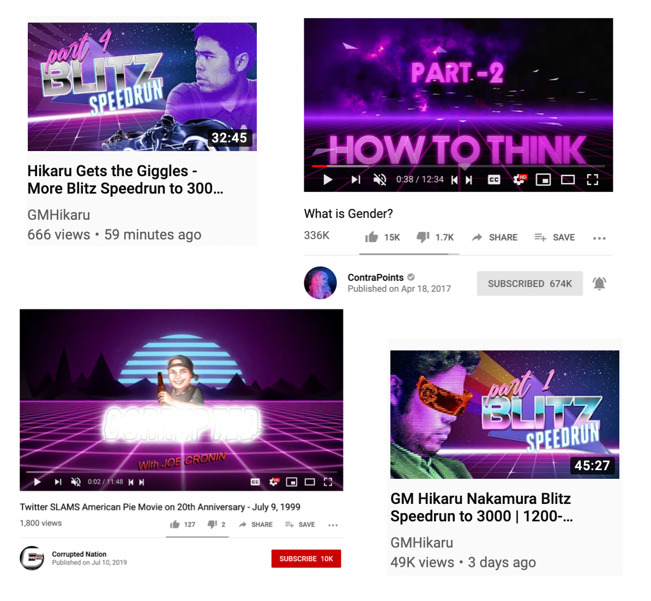Screen dimensions: 651x601
Task: Save What is Gender to a playlist
Action: pos(554,237)
